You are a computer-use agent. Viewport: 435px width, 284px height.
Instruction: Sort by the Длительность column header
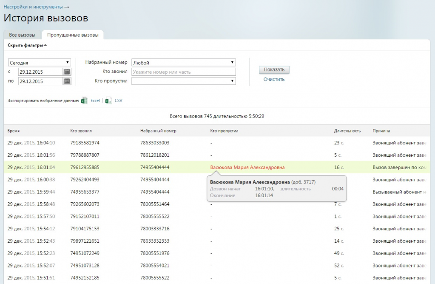347,131
